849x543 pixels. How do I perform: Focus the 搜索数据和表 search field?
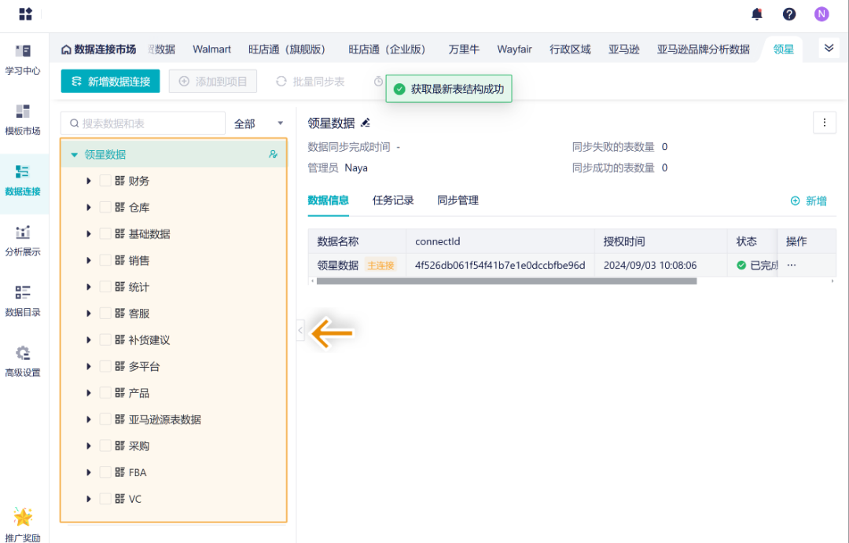tap(143, 123)
